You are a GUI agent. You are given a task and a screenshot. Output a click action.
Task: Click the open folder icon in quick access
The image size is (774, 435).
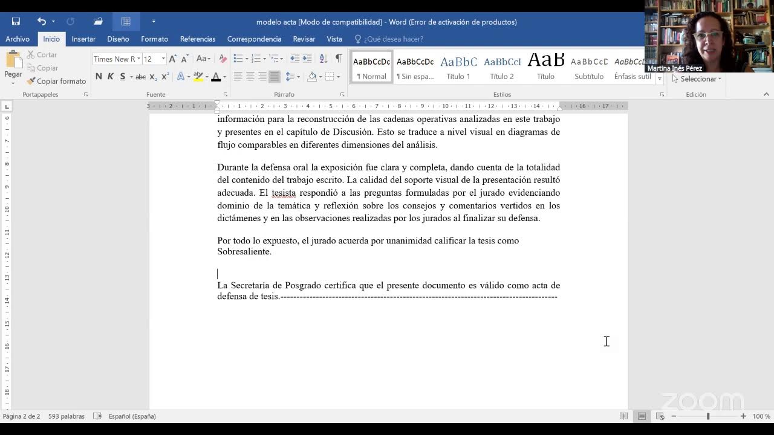click(x=98, y=22)
